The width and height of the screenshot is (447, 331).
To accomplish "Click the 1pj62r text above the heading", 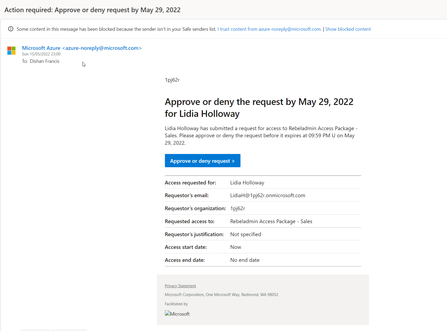I will (x=172, y=80).
